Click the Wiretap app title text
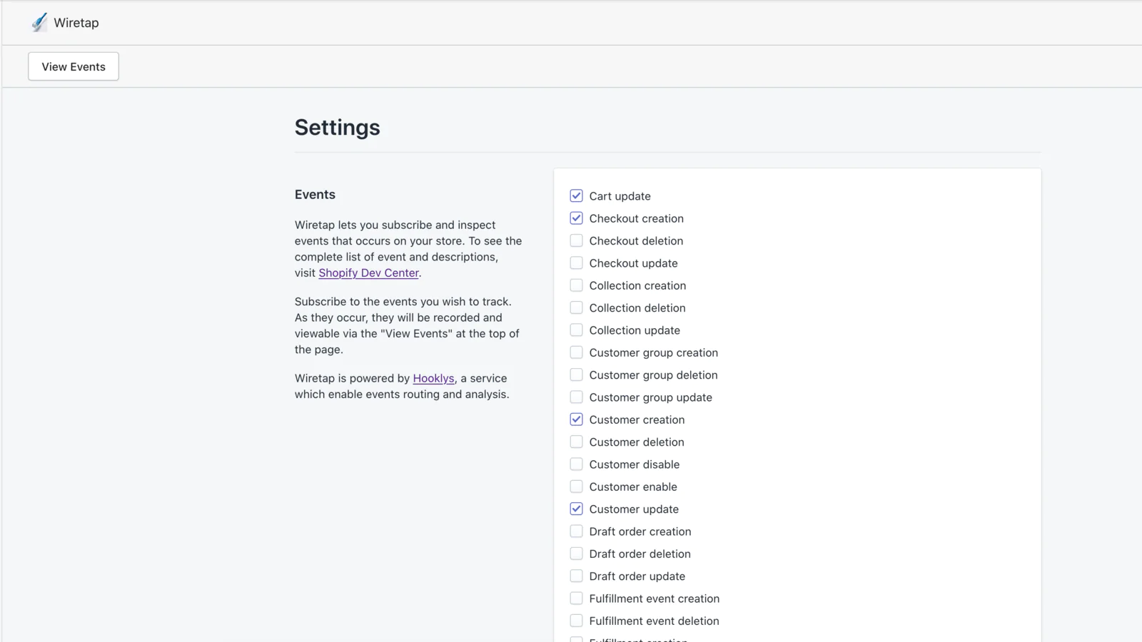Viewport: 1142px width, 642px height. 76,23
